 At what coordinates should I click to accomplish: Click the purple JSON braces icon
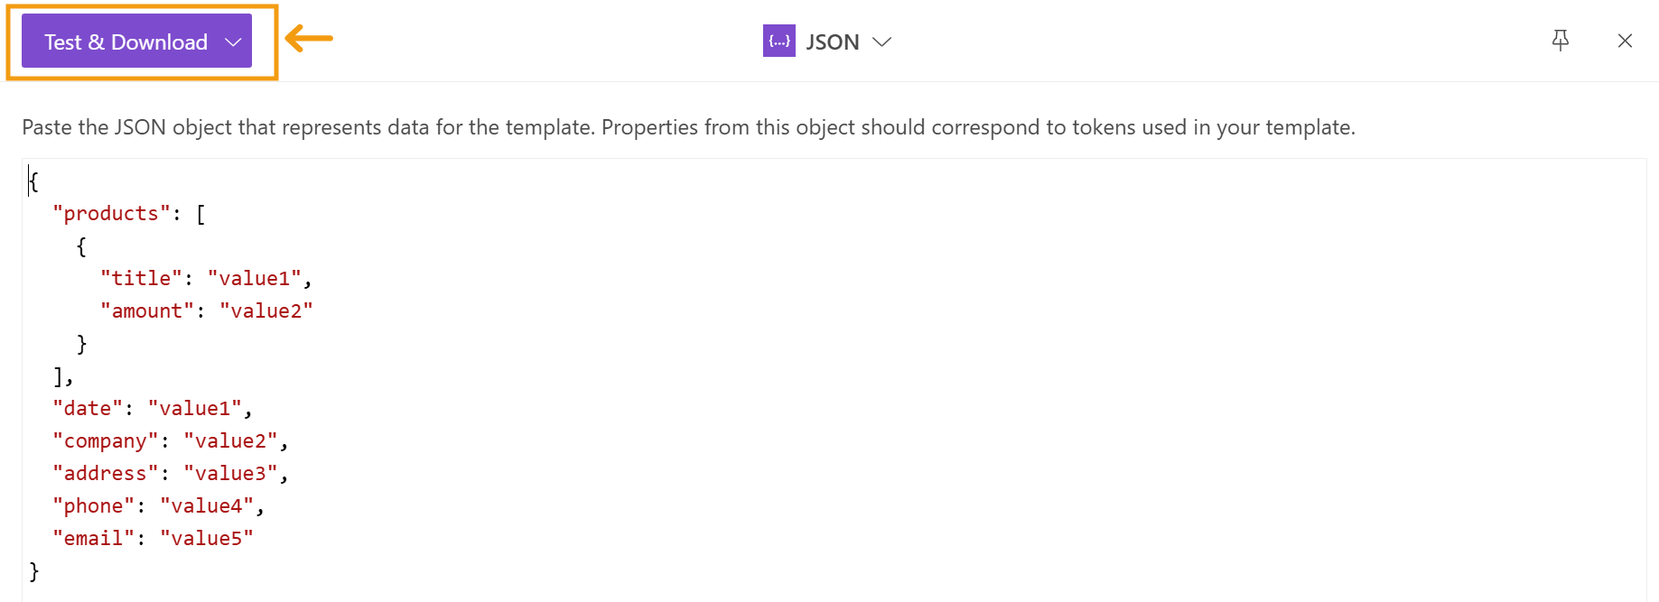(x=778, y=41)
